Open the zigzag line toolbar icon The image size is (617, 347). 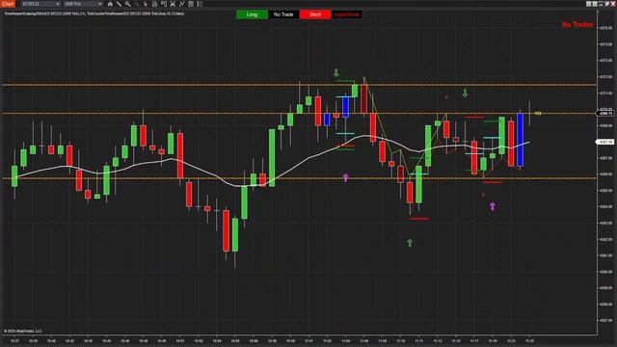tap(182, 4)
